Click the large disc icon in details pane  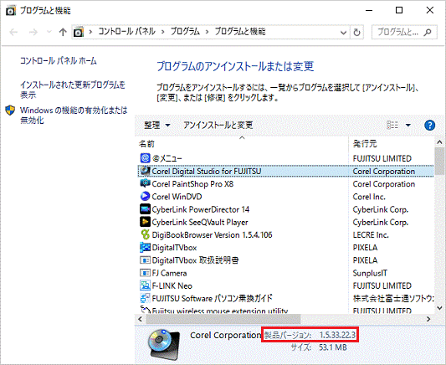pos(164,344)
